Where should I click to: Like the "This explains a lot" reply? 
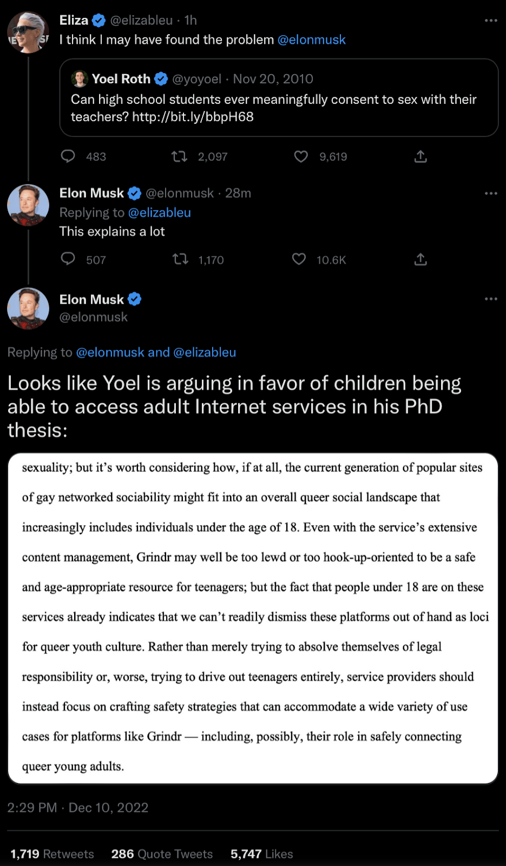pos(299,259)
